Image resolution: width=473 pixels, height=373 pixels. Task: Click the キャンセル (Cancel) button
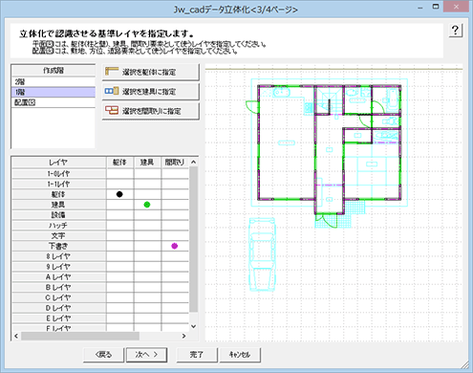pos(240,355)
